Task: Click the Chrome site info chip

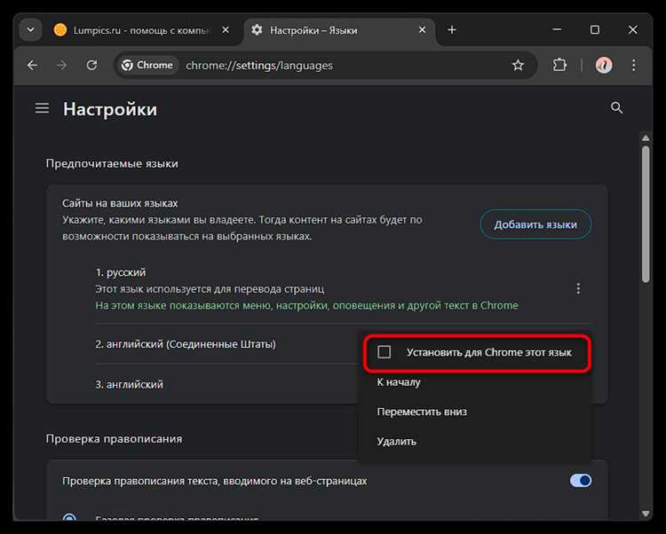Action: point(147,66)
